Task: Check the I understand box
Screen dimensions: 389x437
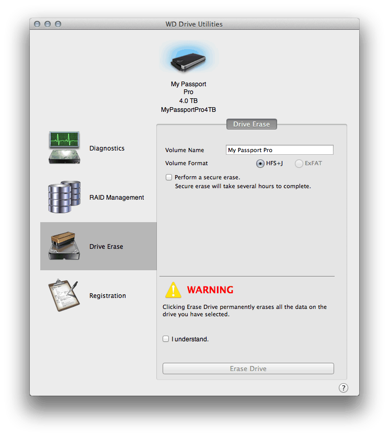Action: (166, 339)
